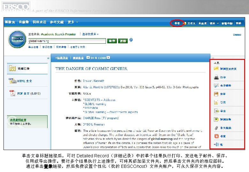Go to the next result arrow
Viewport: 249px width, 172px height.
tap(108, 58)
